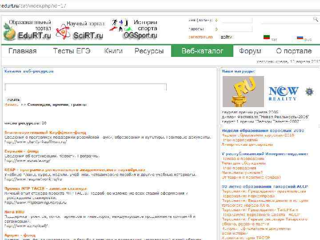Open the SciRT.ru atom logo

point(63,32)
